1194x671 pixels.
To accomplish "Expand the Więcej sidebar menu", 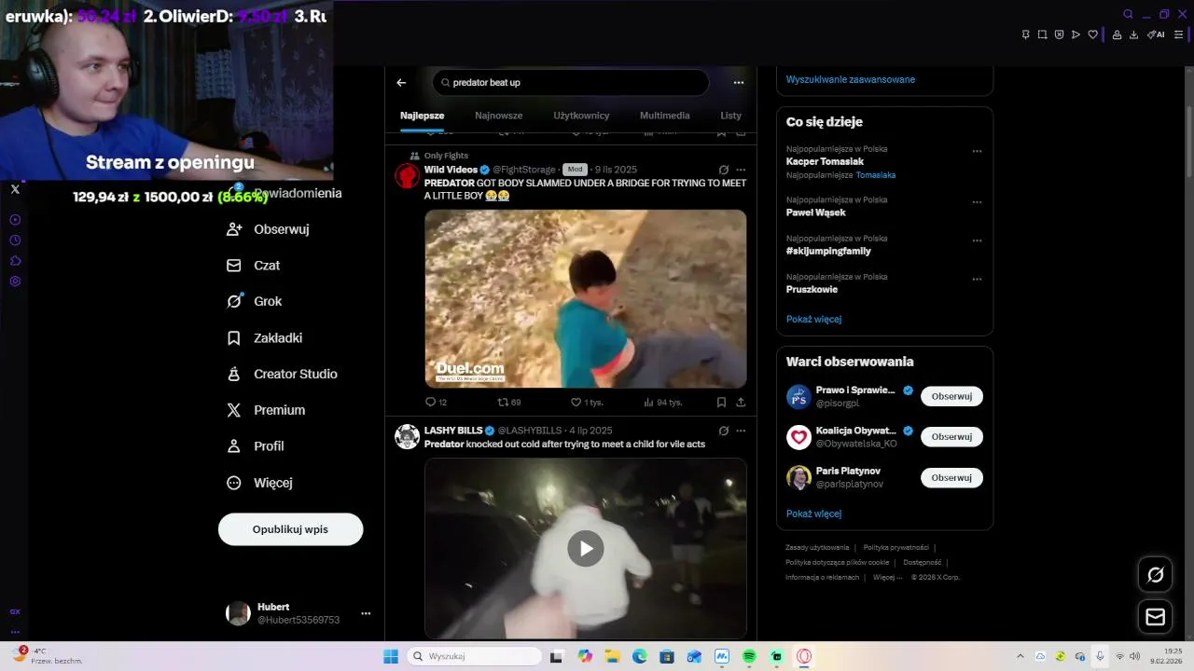I will (259, 483).
